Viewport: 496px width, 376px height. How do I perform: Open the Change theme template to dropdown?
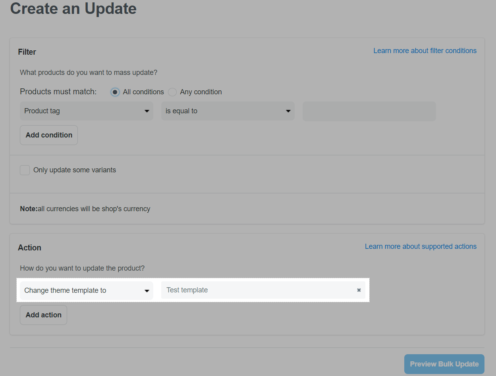[87, 290]
